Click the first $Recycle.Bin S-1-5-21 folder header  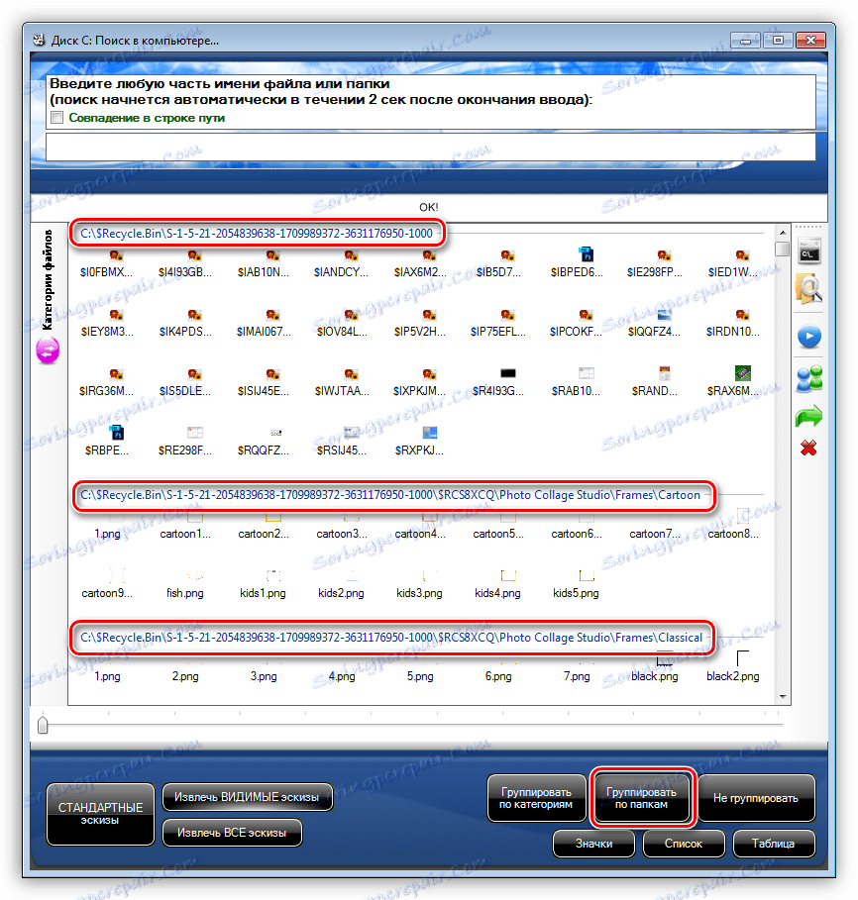click(x=257, y=234)
